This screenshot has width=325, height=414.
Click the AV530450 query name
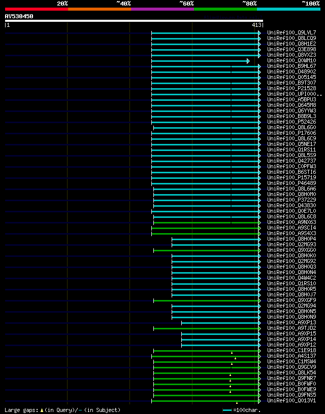19,16
